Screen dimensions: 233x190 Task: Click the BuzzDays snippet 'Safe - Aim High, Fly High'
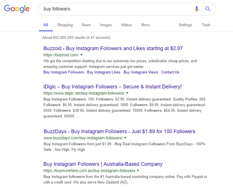(124, 147)
